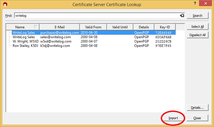Clear the Find field with the backspace icon
Image resolution: width=214 pixels, height=127 pixels.
[x=182, y=16]
